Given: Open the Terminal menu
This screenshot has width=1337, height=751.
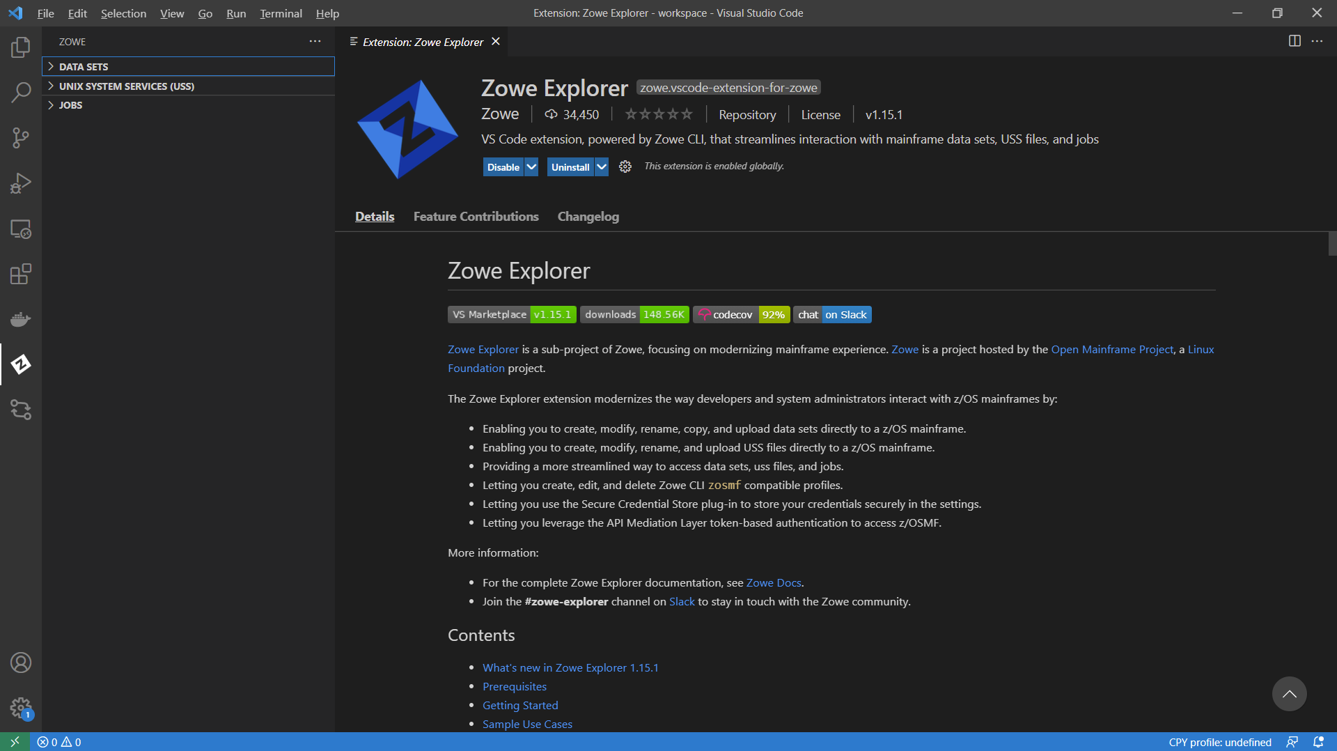Looking at the screenshot, I should click(281, 13).
